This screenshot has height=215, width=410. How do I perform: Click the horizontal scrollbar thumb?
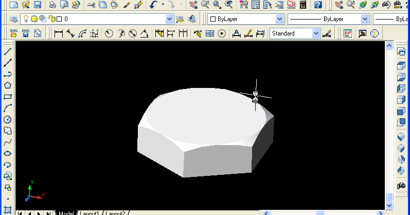(x=320, y=213)
